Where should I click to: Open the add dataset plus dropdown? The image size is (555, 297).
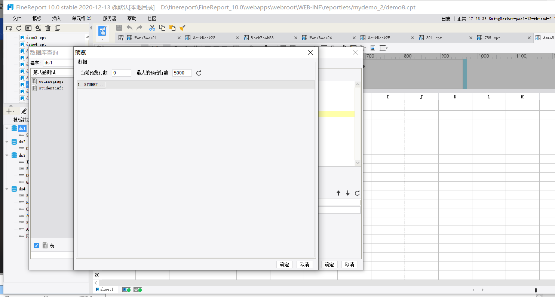10,111
